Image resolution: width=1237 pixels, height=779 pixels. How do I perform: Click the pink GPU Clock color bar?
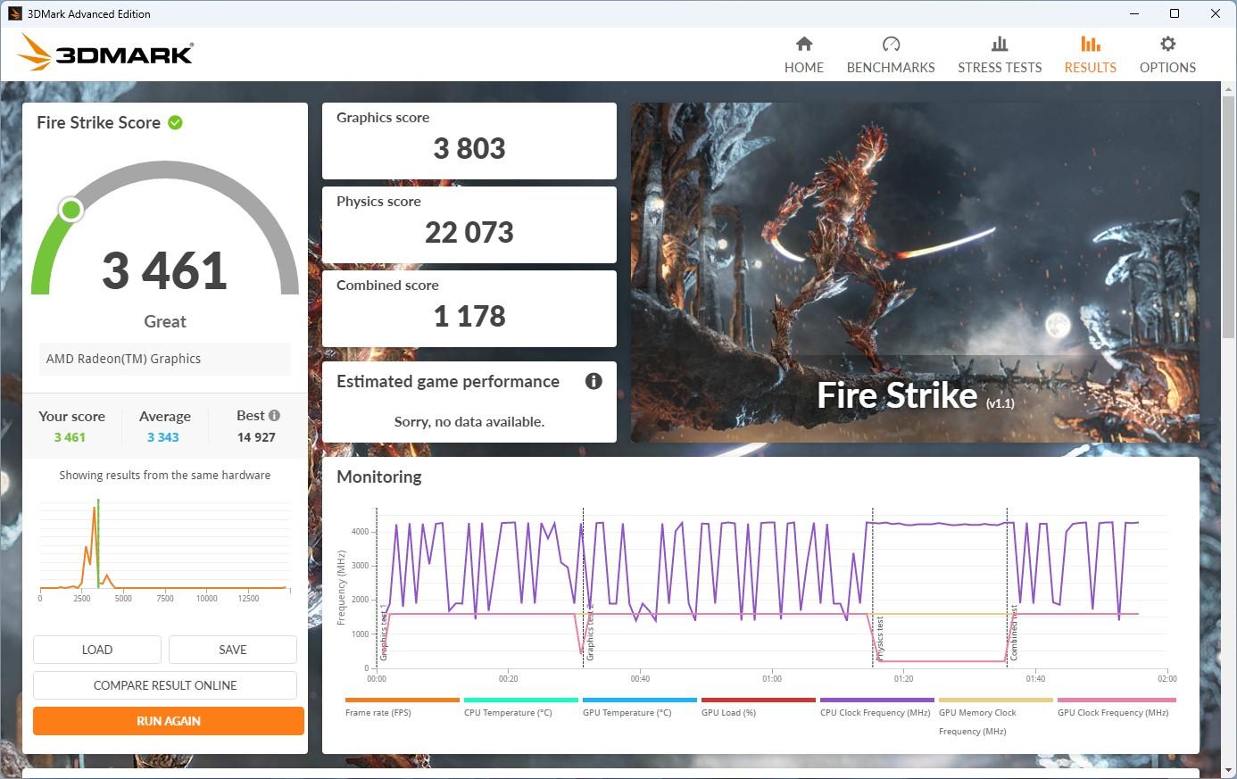click(x=1117, y=700)
